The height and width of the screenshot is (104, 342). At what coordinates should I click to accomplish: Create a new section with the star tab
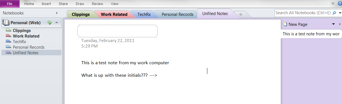[241, 14]
